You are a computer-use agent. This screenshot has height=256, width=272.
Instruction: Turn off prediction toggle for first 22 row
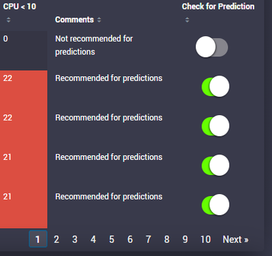point(216,86)
